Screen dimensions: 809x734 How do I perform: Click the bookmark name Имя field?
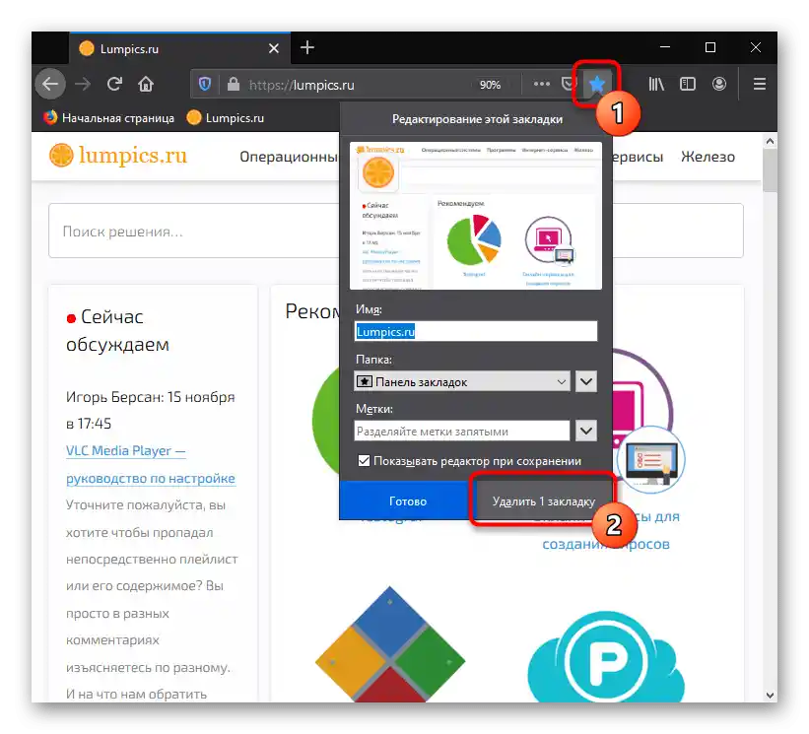pos(476,331)
